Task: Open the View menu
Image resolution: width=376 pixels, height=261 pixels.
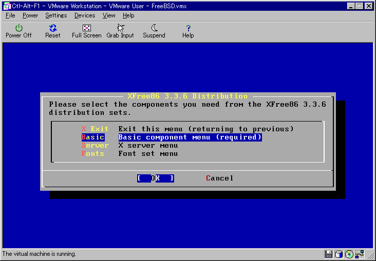Action: [x=109, y=15]
